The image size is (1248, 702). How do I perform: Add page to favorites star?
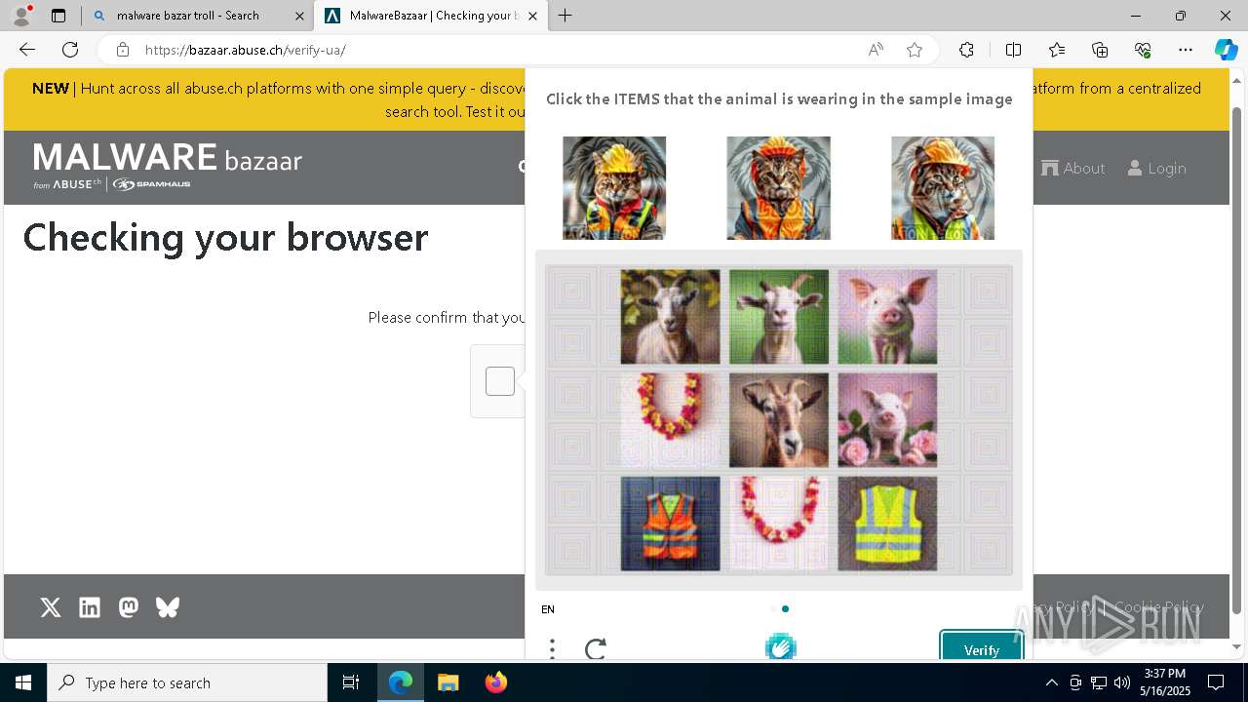click(x=915, y=50)
